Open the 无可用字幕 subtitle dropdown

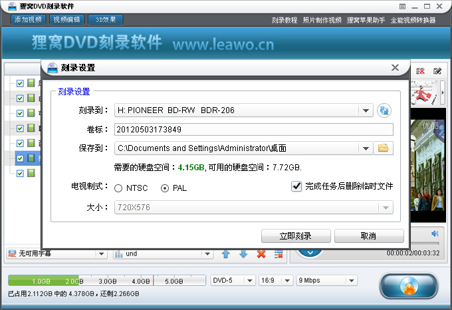[102, 254]
